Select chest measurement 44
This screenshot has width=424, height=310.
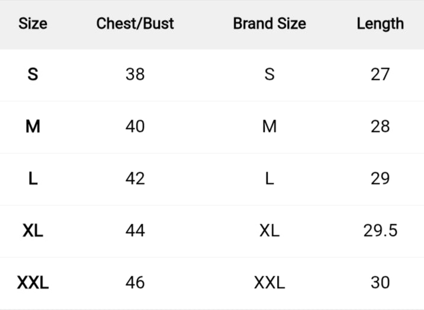[135, 231]
